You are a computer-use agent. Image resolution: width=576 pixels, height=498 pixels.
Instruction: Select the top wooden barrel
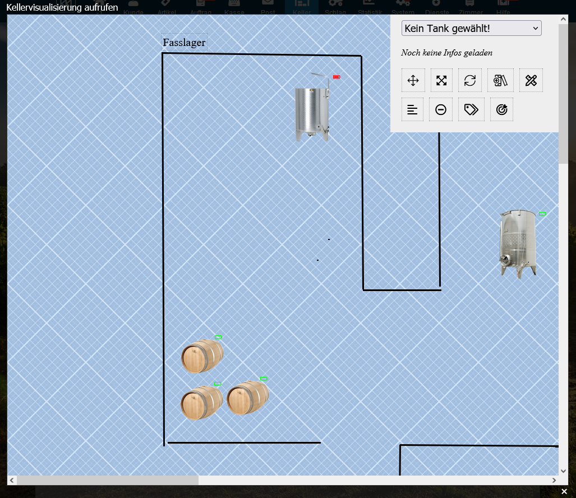coord(202,356)
